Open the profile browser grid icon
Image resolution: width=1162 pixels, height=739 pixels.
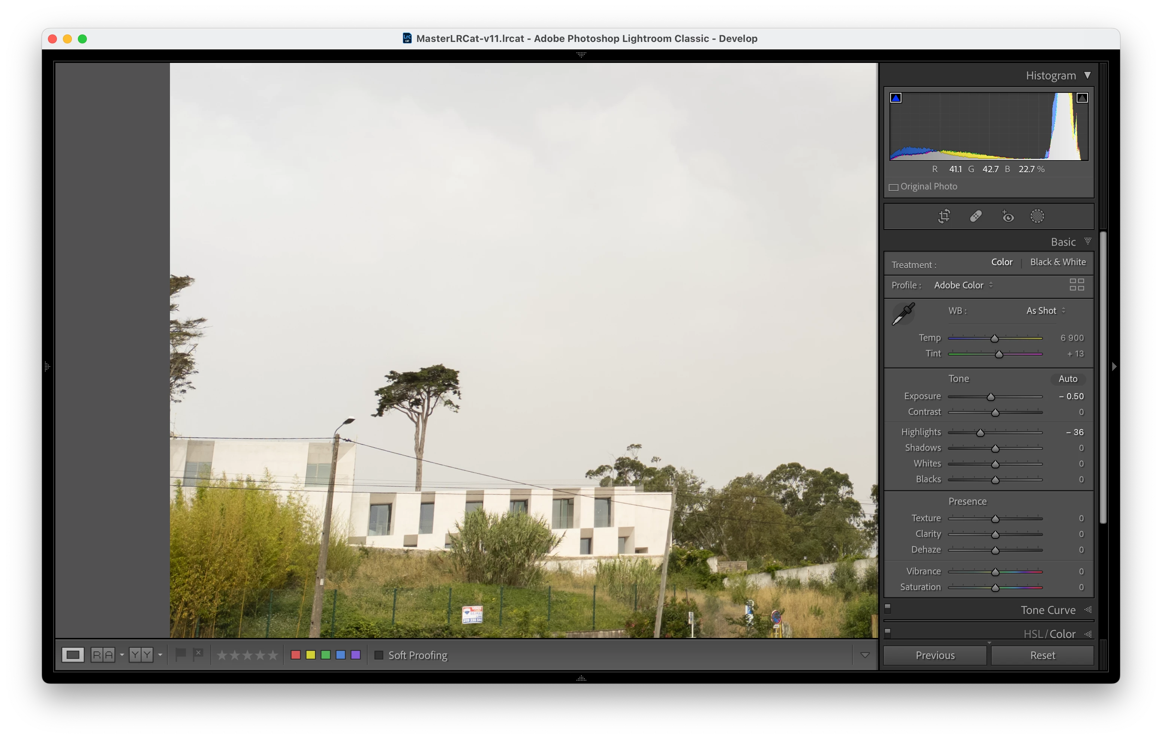click(x=1077, y=285)
